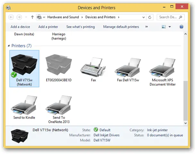Click Add a device

[20, 27]
